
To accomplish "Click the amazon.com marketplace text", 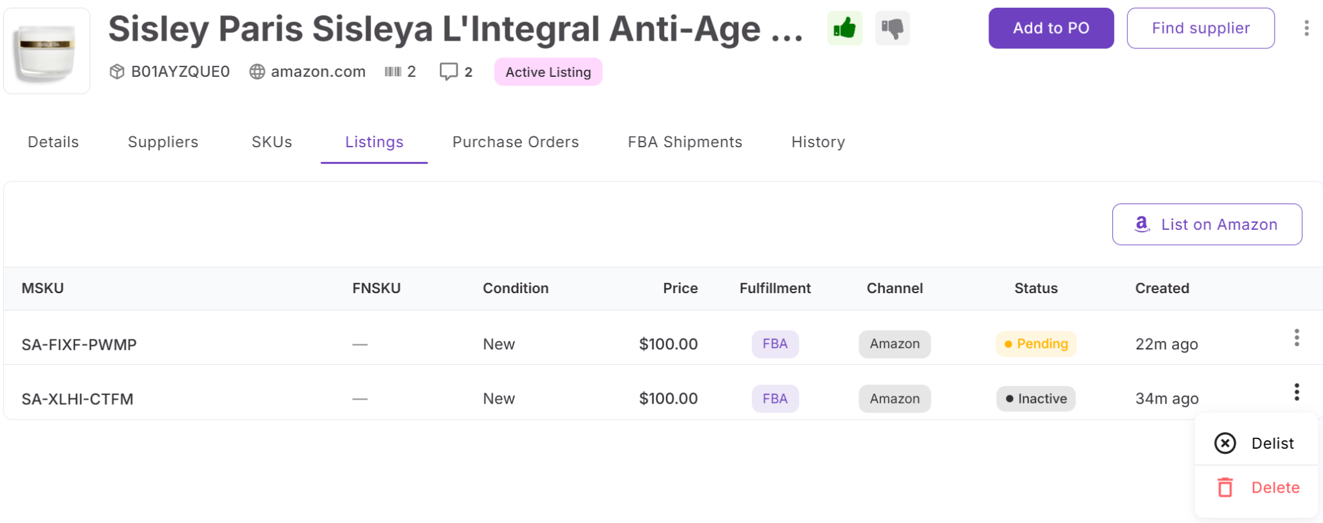I will [318, 72].
